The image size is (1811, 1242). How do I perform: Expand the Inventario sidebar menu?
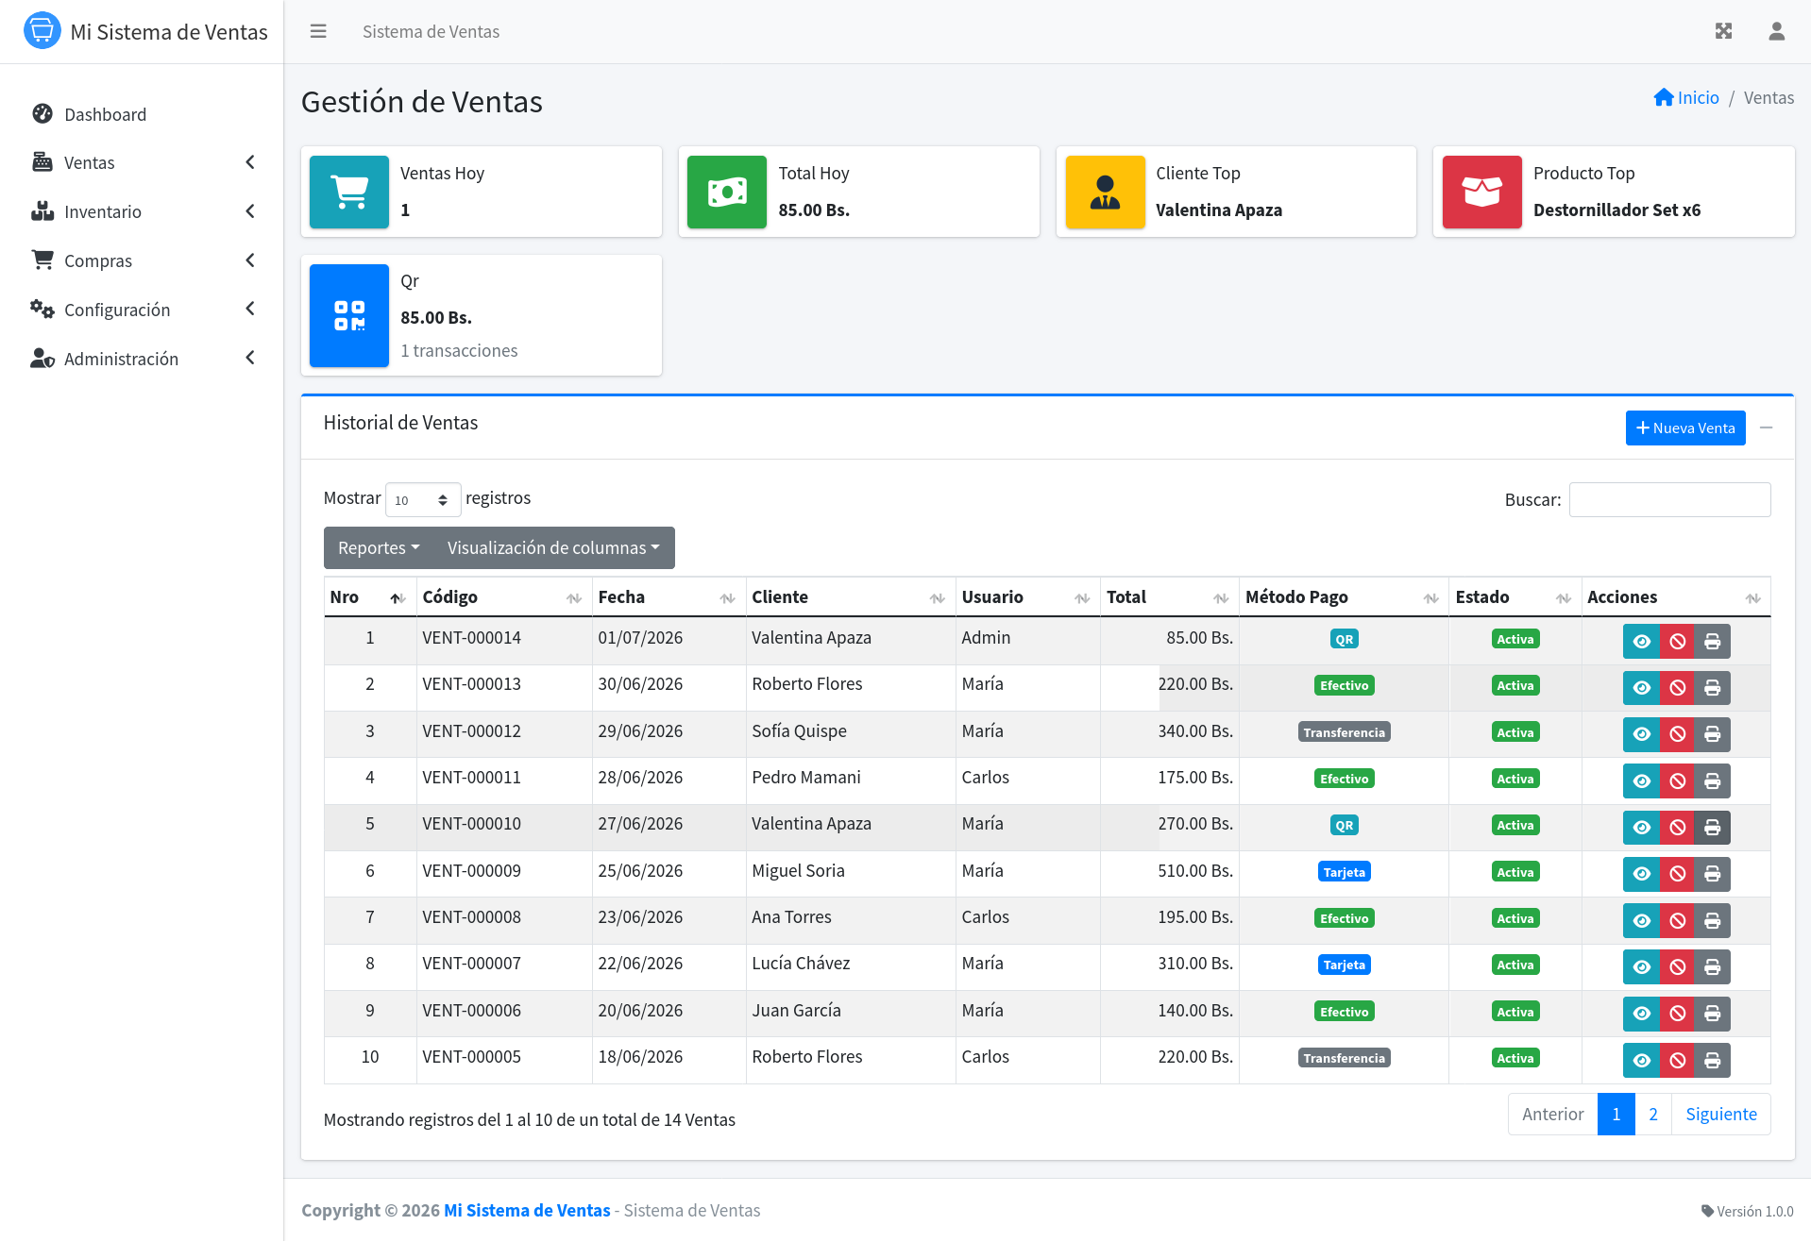[142, 211]
